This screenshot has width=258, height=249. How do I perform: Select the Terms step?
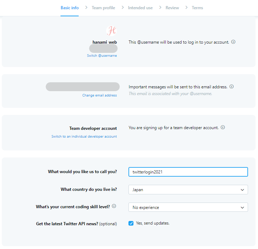197,8
